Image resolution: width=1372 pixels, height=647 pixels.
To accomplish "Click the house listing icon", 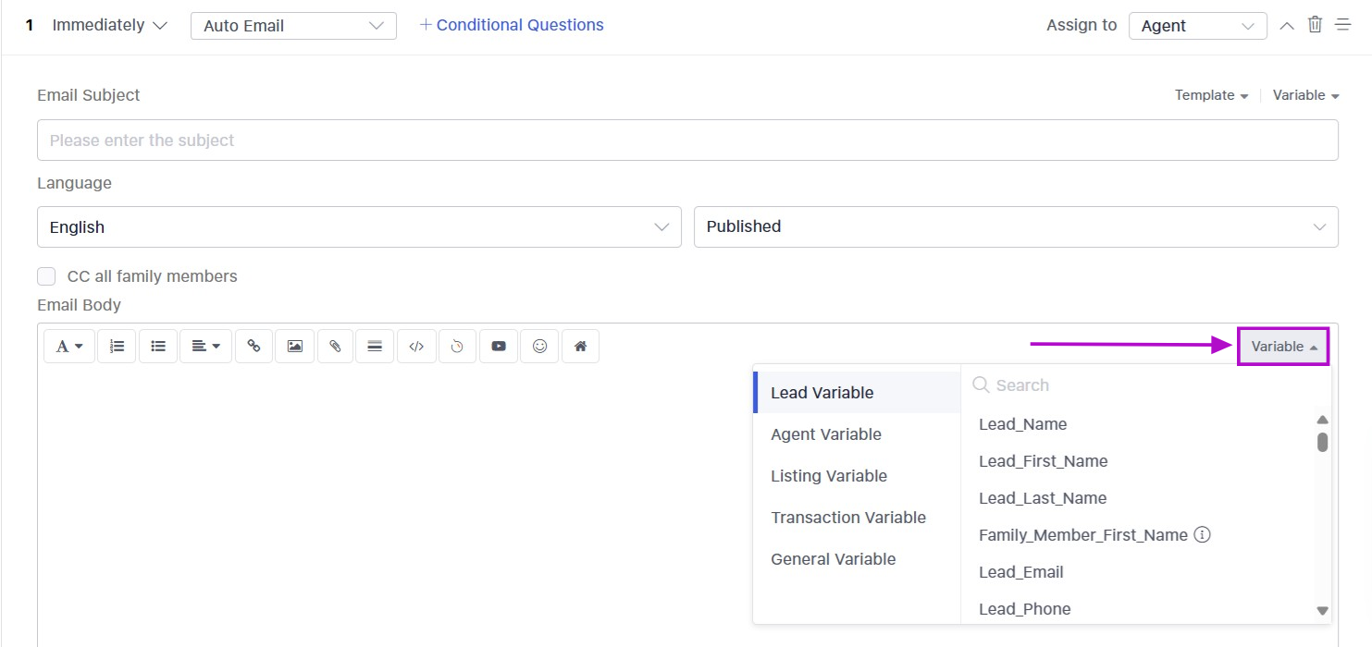I will click(x=580, y=347).
